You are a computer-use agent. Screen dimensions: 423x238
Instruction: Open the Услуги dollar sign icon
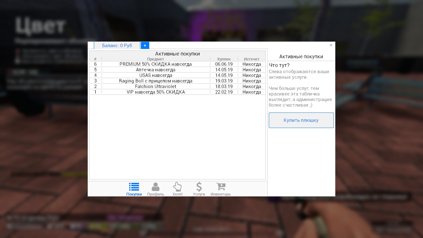point(199,187)
